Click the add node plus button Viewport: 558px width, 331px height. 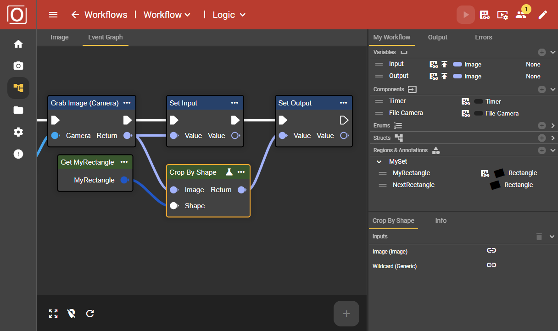(346, 314)
